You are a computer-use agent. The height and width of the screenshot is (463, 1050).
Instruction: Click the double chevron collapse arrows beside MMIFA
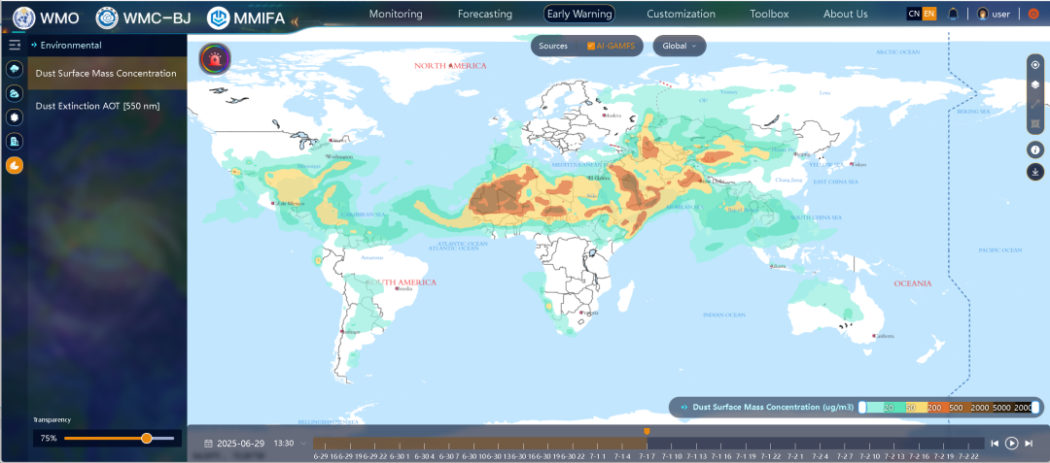click(294, 22)
